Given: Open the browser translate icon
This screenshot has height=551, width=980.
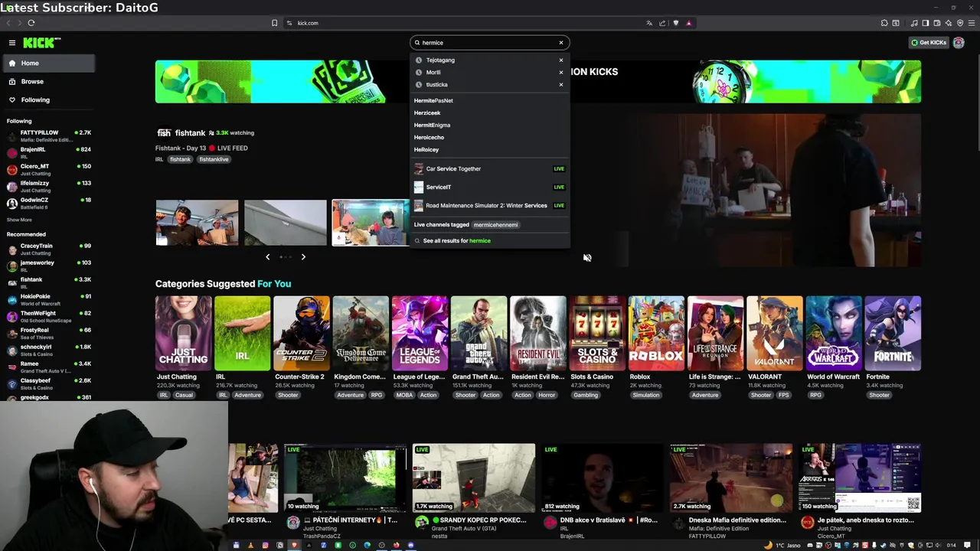Looking at the screenshot, I should (x=649, y=23).
